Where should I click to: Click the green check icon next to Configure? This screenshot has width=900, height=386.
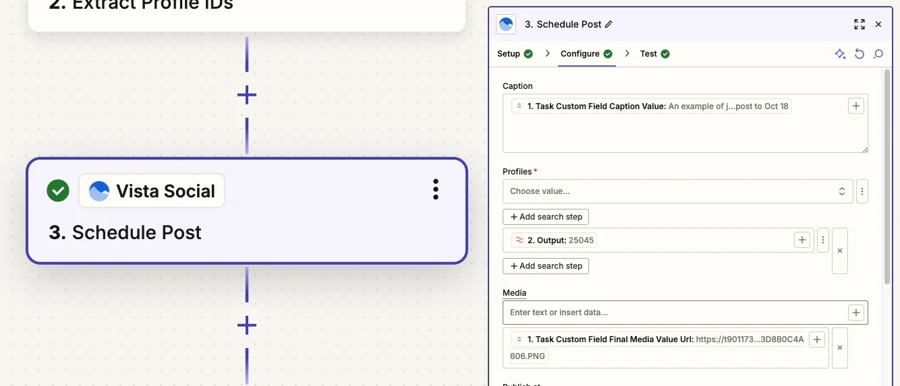pyautogui.click(x=608, y=54)
